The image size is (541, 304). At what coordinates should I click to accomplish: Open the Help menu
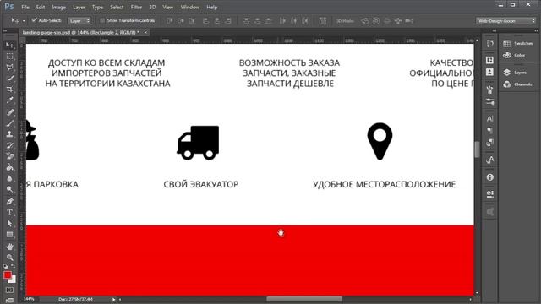[x=212, y=7]
